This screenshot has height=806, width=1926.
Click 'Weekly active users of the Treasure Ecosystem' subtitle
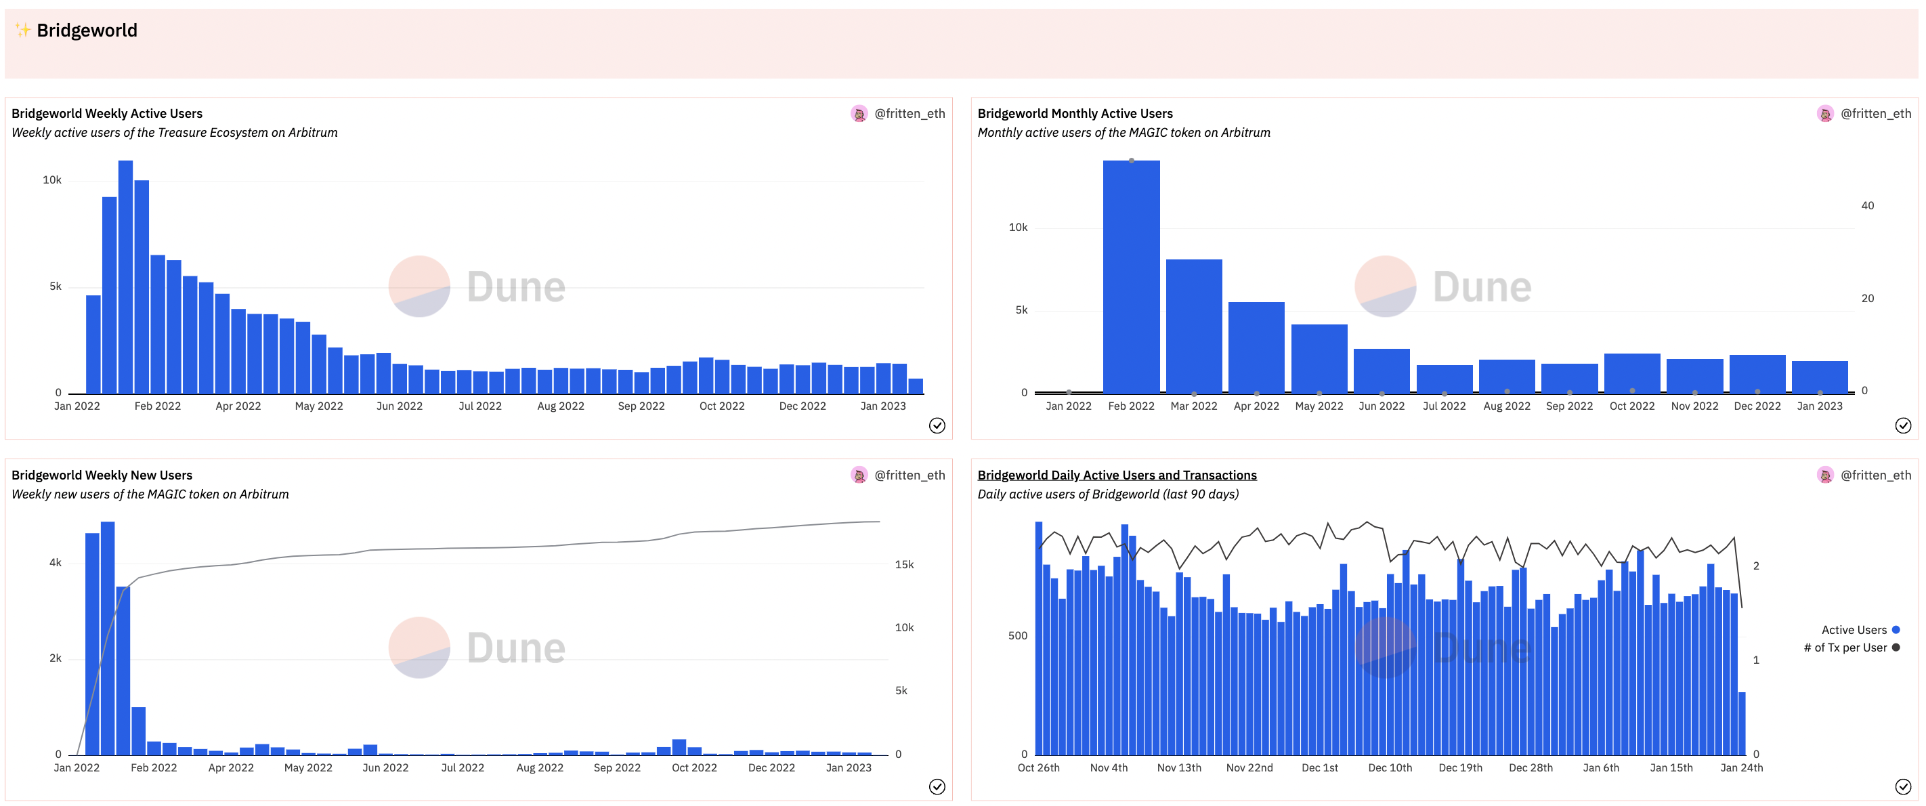point(174,133)
